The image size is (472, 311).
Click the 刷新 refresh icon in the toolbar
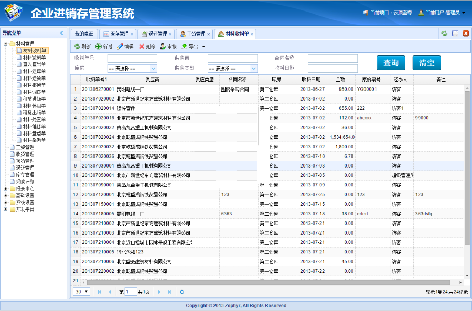77,47
